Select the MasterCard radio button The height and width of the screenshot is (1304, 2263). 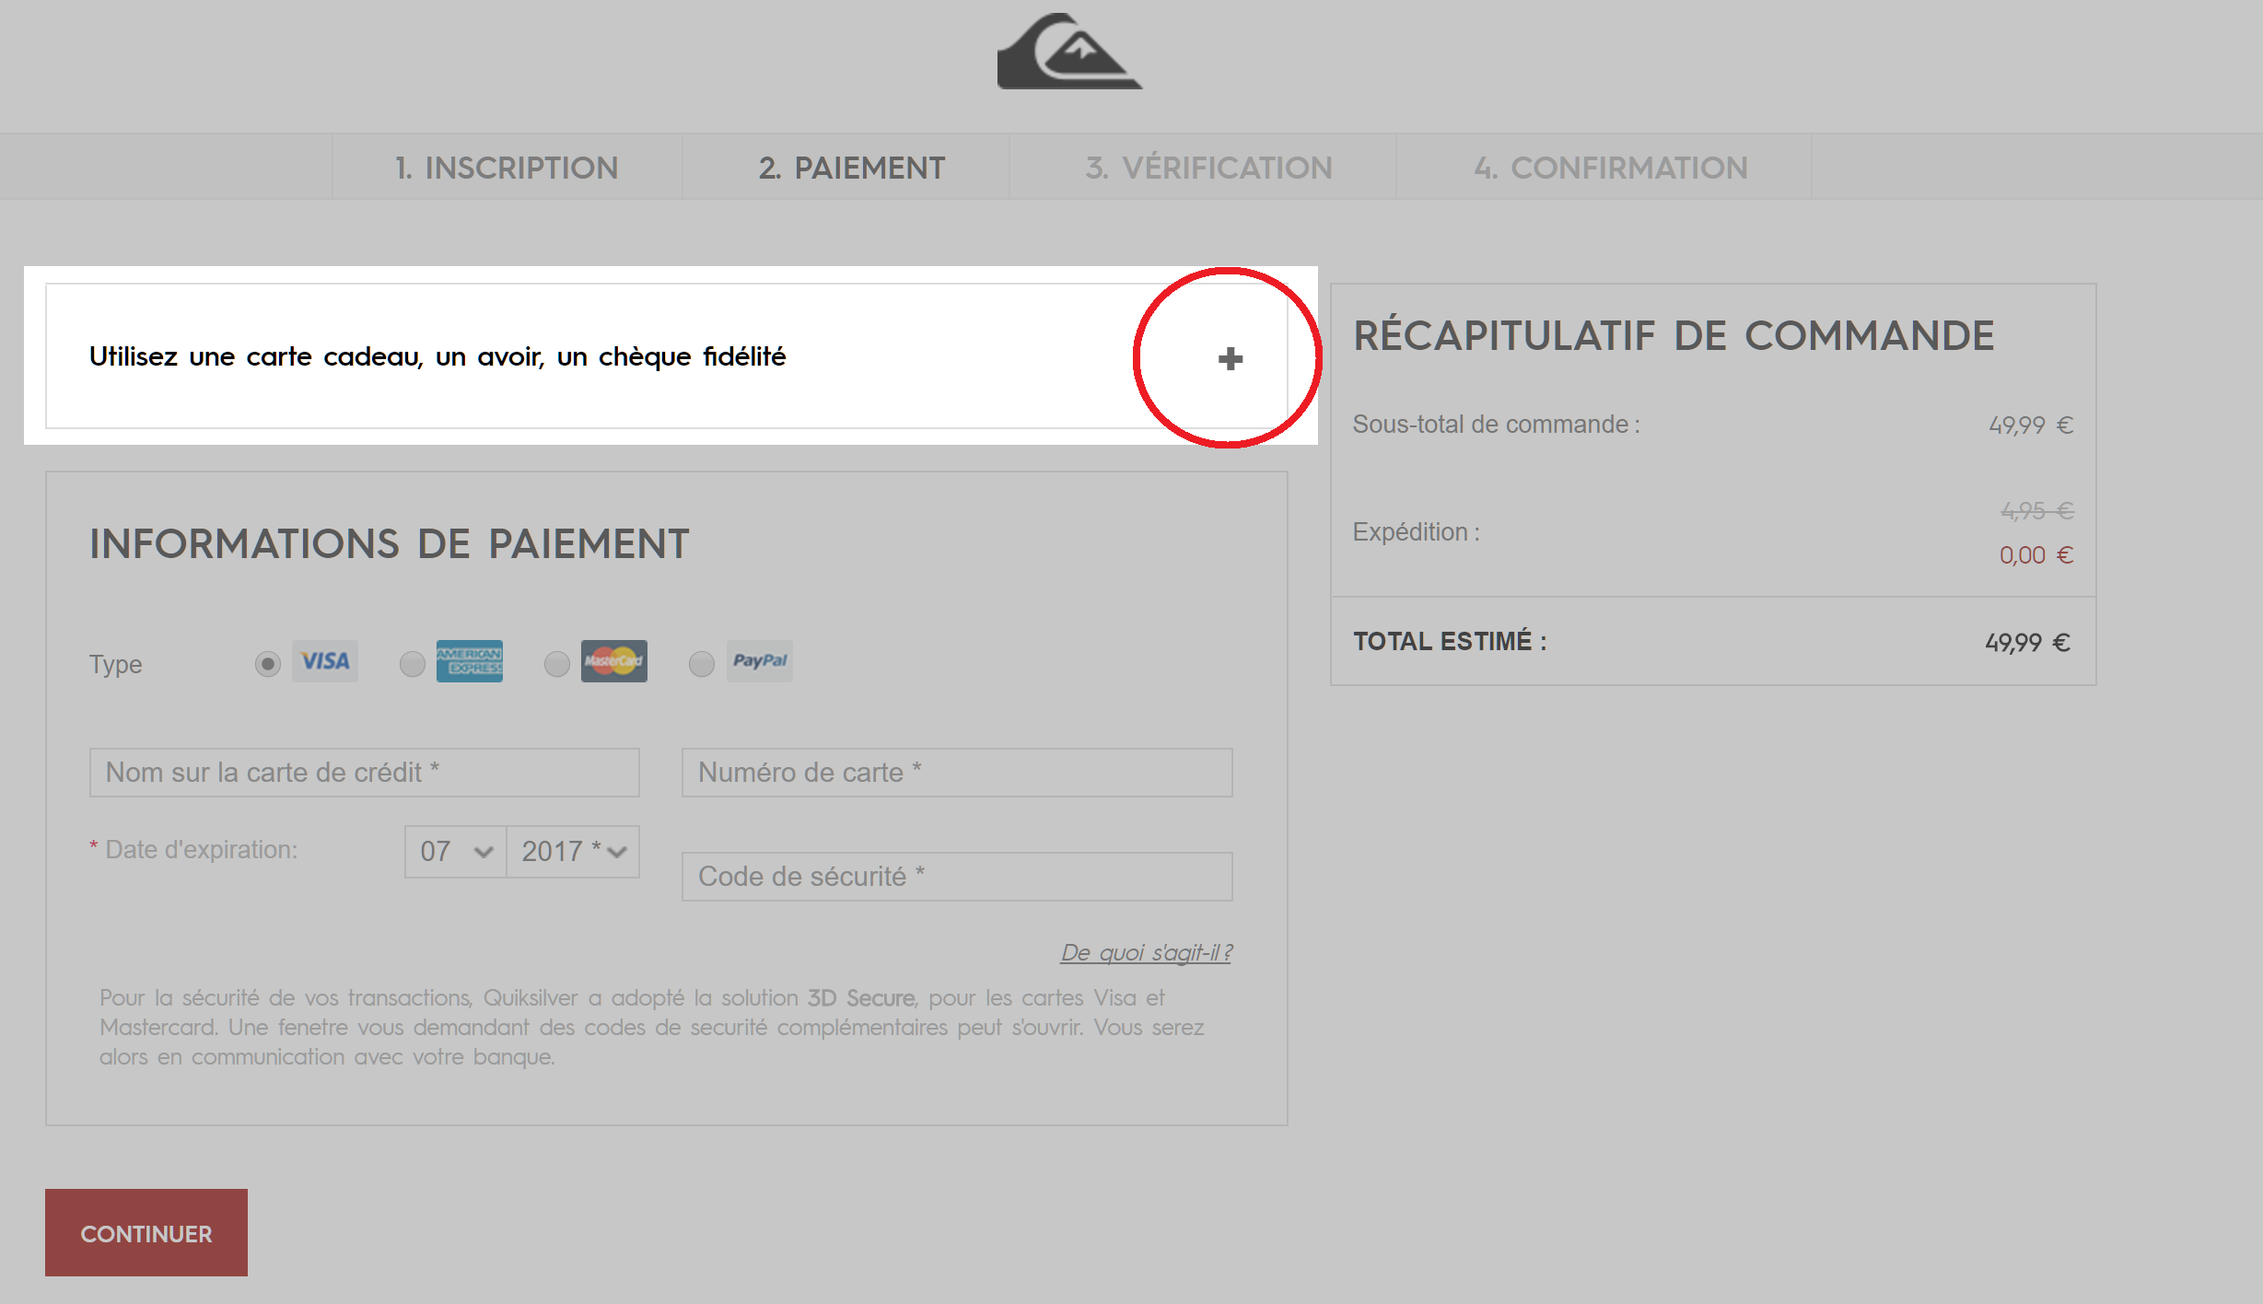[557, 664]
